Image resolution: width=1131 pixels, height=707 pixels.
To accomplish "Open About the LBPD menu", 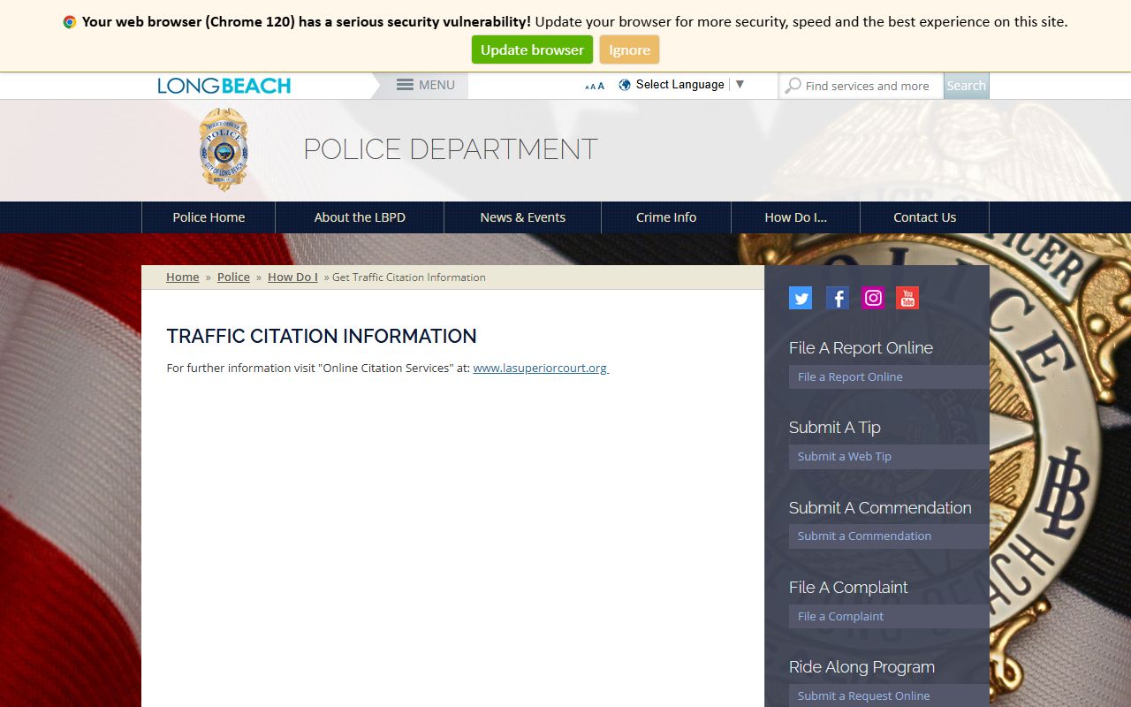I will tap(360, 217).
